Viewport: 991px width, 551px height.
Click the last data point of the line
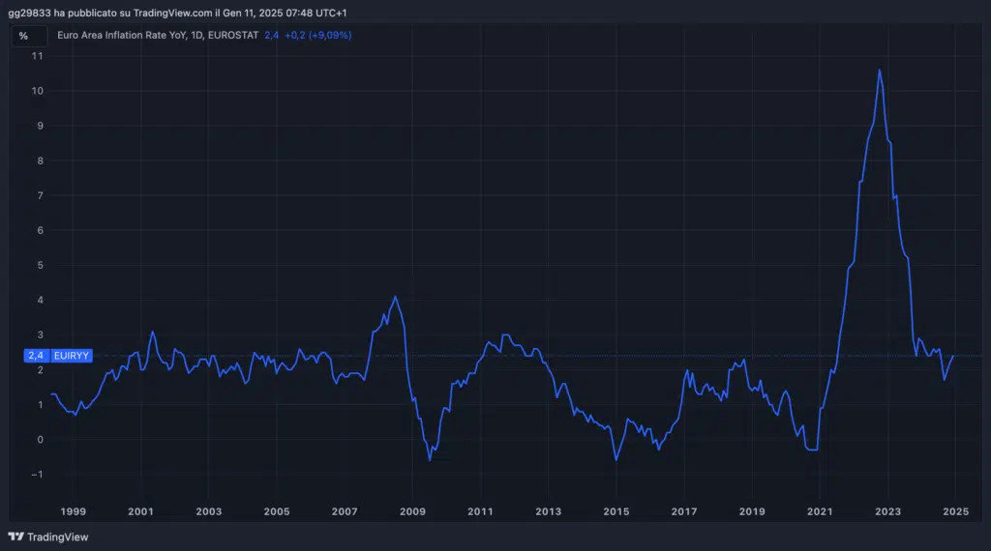953,356
